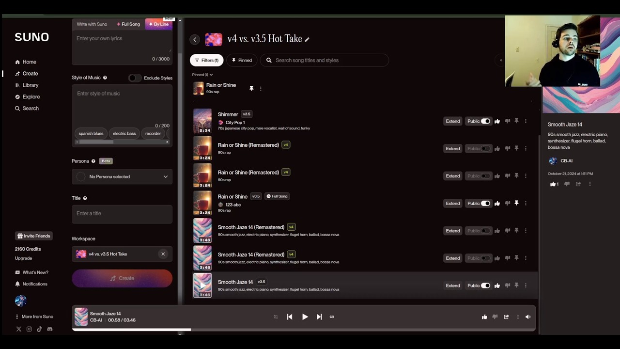Edit the workspace title with the pencil icon
The width and height of the screenshot is (620, 349).
[307, 40]
